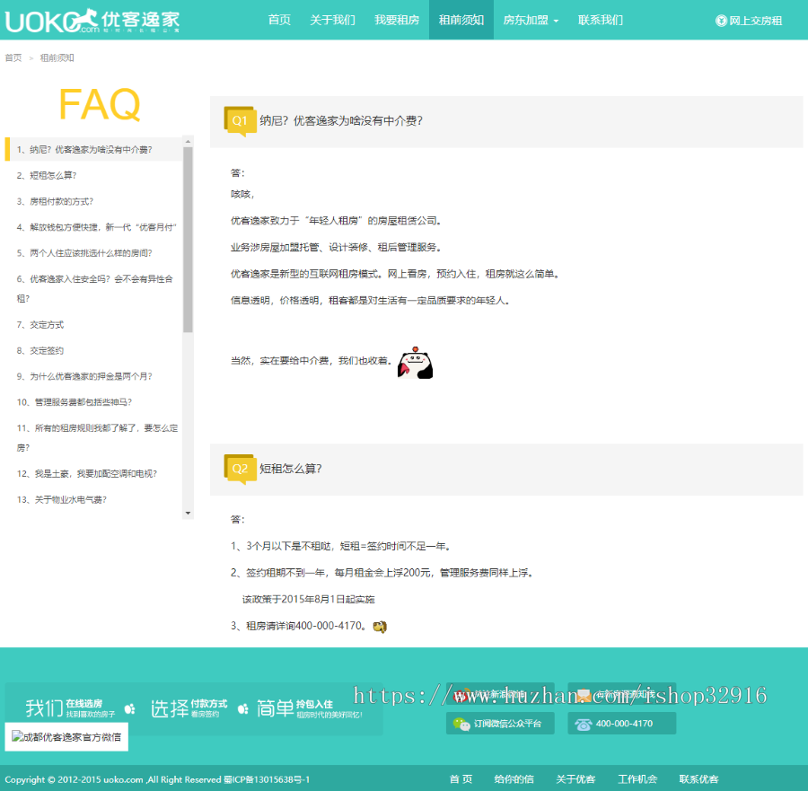Click the panda emoji in the Q1 answer

[x=417, y=363]
